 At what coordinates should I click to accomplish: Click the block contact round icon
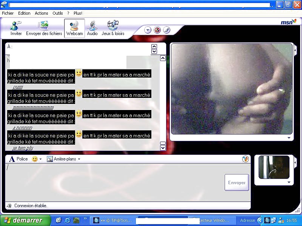click(x=157, y=30)
